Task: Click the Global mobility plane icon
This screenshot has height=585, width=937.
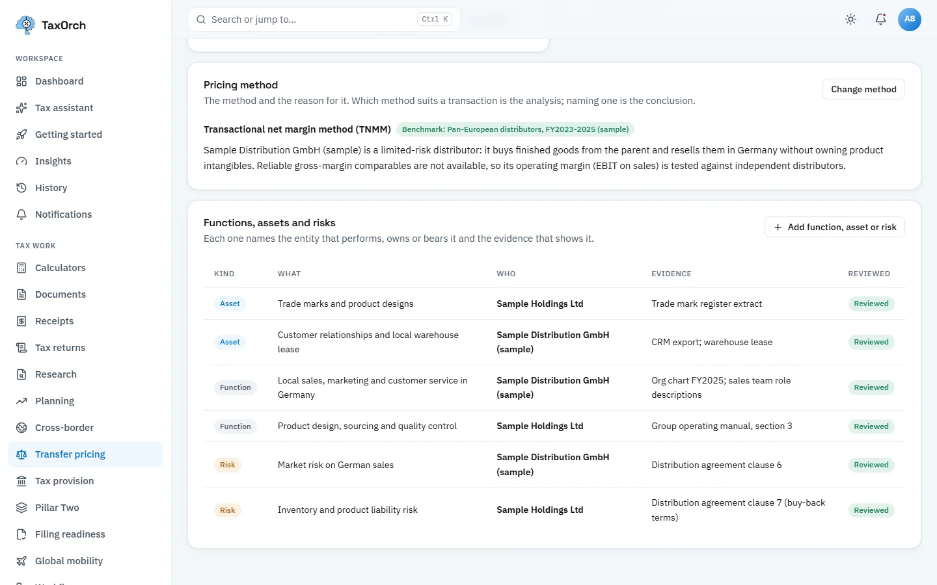Action: tap(21, 561)
